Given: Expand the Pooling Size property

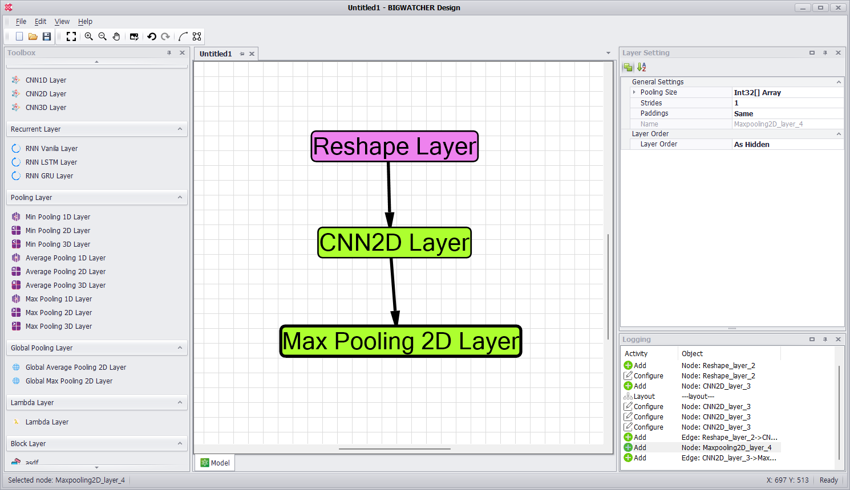Looking at the screenshot, I should (634, 92).
